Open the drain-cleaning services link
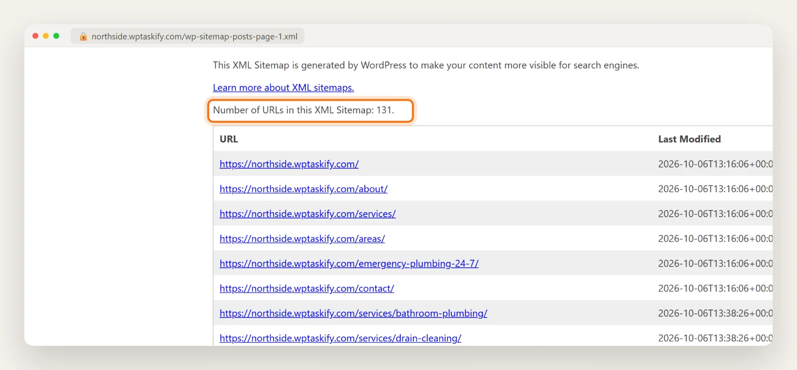Screen dimensions: 797x370 point(340,338)
